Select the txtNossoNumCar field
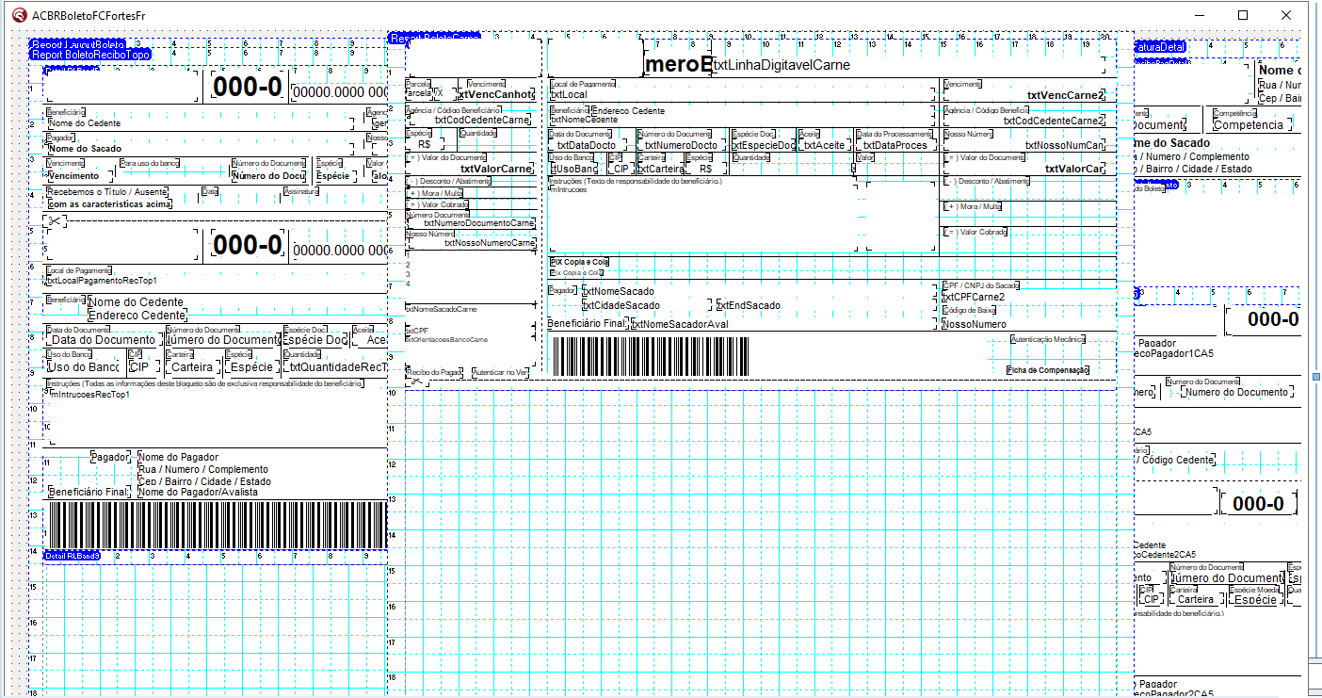1322x698 pixels. (x=1065, y=146)
